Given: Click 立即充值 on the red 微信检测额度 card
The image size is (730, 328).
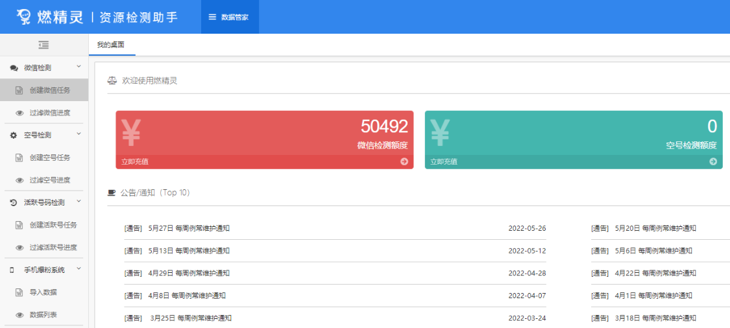Looking at the screenshot, I should click(135, 162).
